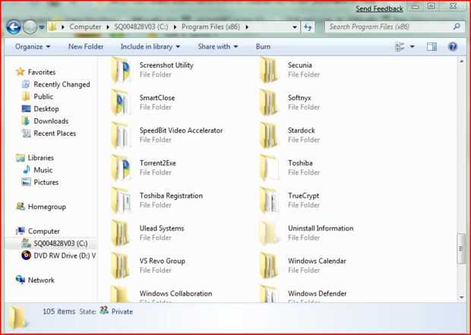This screenshot has width=471, height=335.
Task: Click the vertical scrollbar down arrow
Action: [461, 297]
